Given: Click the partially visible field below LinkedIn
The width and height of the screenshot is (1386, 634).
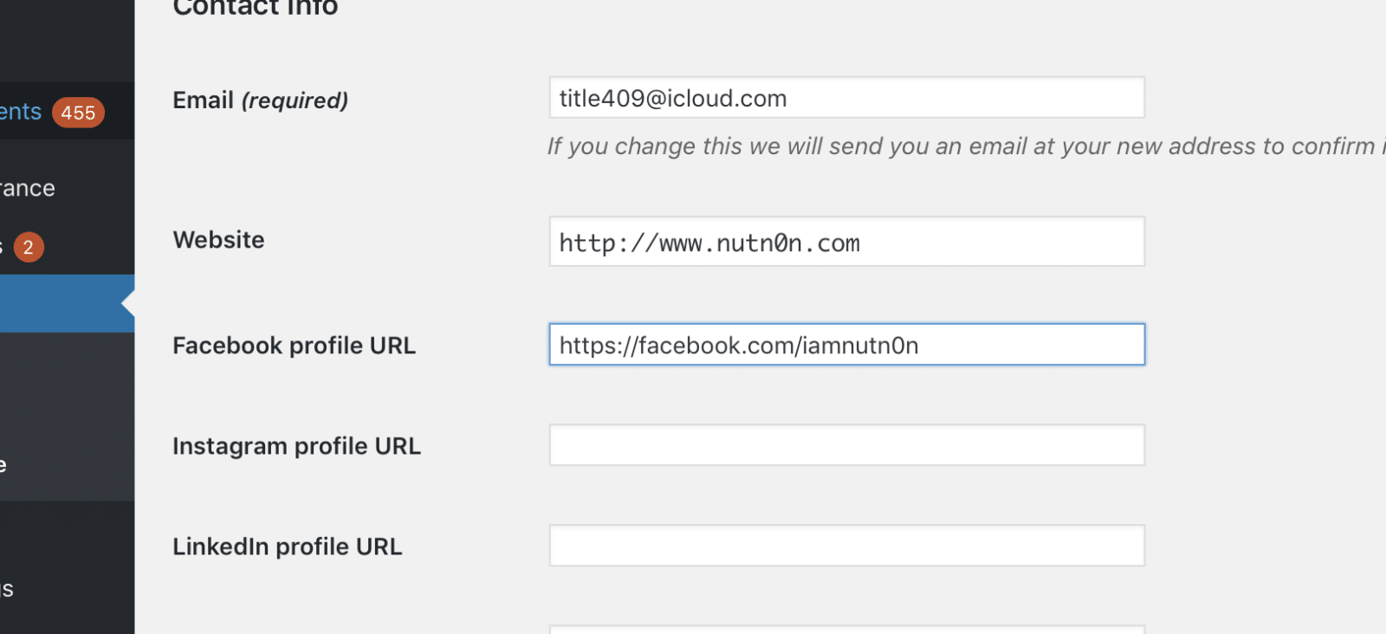Looking at the screenshot, I should tap(846, 630).
